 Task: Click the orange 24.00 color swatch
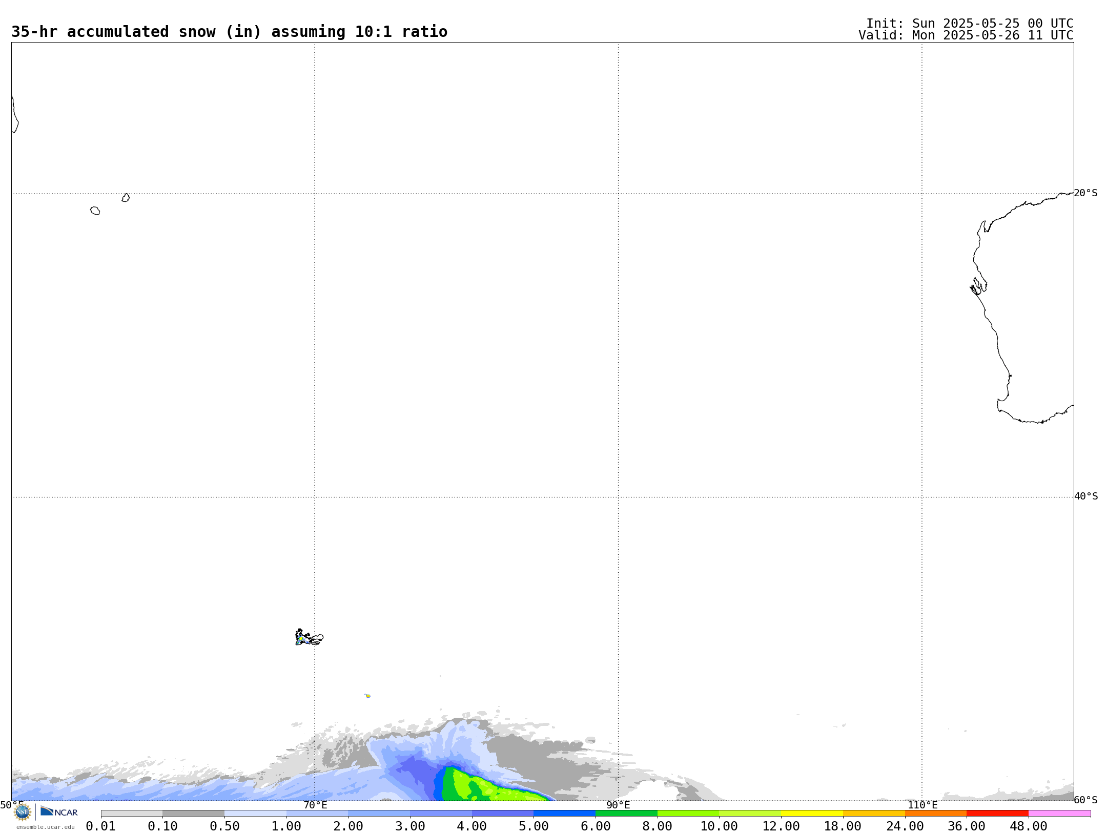tap(935, 814)
